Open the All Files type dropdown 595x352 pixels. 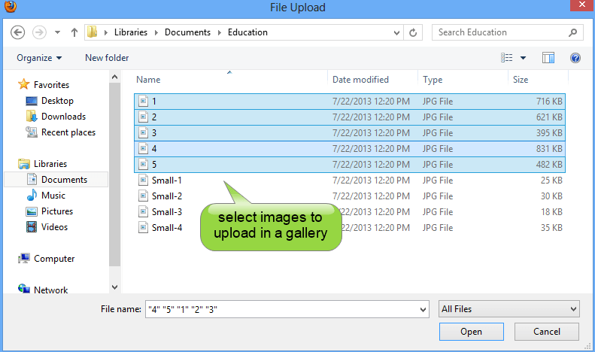(508, 309)
